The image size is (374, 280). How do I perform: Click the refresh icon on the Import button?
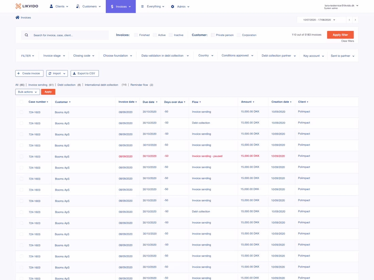click(50, 73)
